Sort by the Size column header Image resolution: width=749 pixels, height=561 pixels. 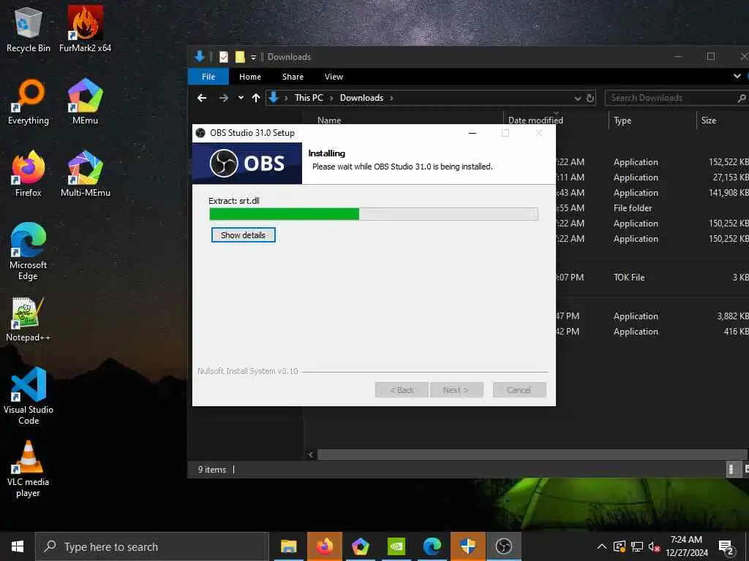[x=709, y=121]
